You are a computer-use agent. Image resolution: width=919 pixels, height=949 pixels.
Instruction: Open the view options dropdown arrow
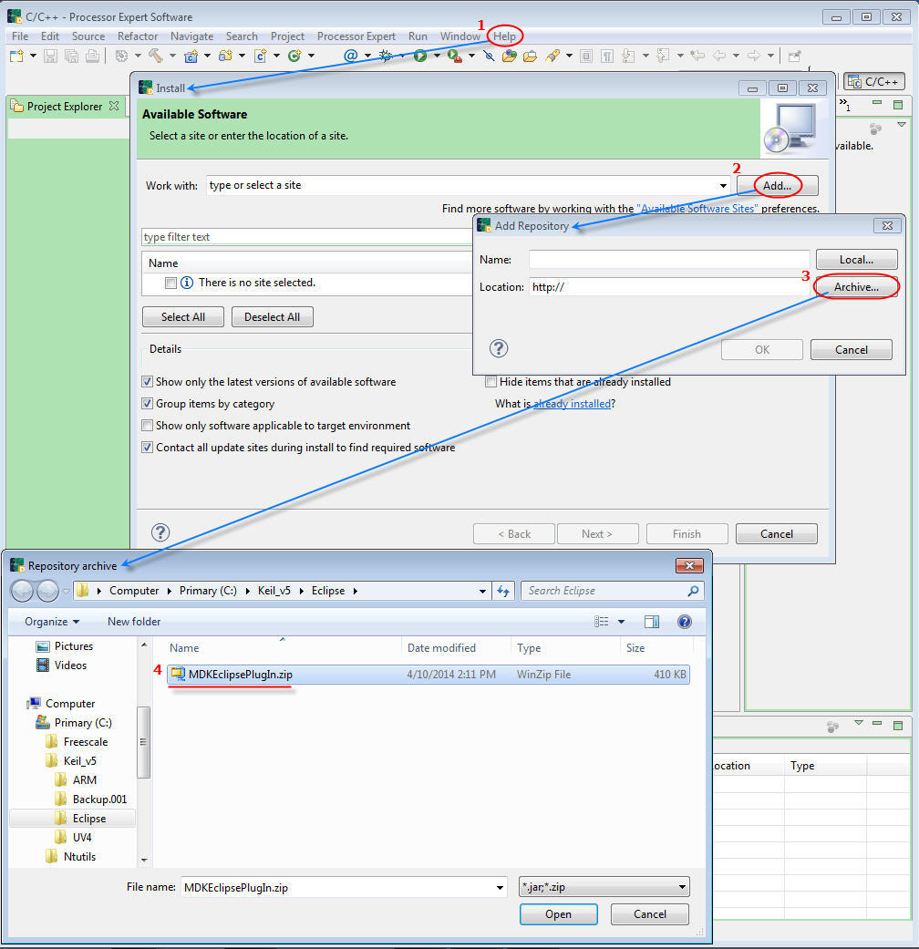[x=621, y=622]
